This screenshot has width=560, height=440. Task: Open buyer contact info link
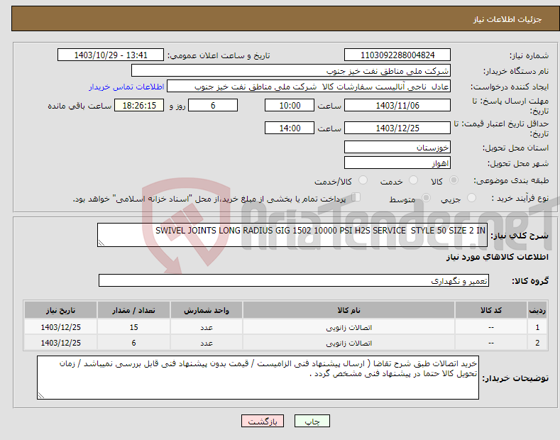(126, 87)
